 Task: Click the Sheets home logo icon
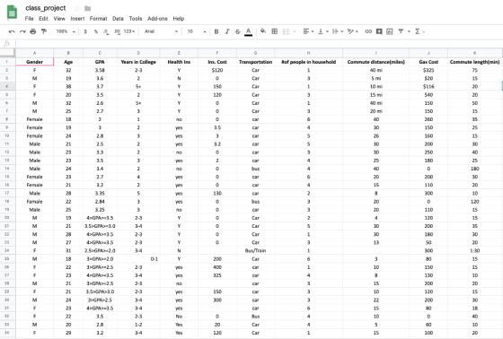(x=12, y=13)
